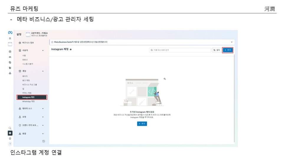The width and height of the screenshot is (285, 160).
Task: Expand the 데이터 소스 section chevron
Action: (43, 108)
